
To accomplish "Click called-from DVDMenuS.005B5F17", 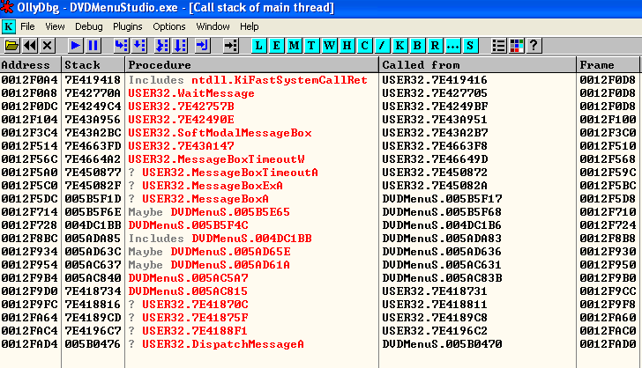I will (x=442, y=199).
